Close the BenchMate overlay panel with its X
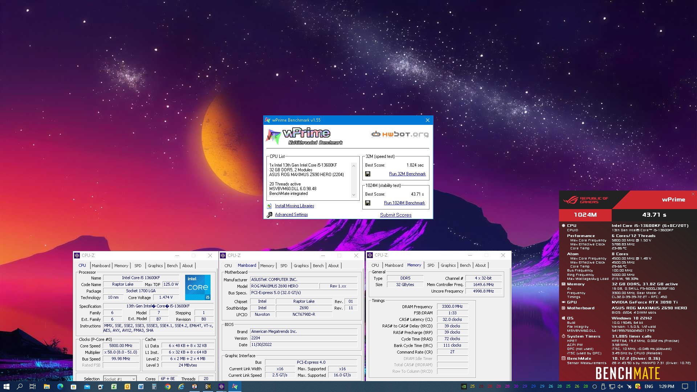Screen dimensions: 697x392 point(693,194)
